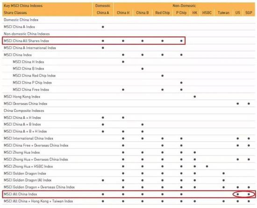Click the Red Chip column header
The image size is (257, 208).
pyautogui.click(x=163, y=13)
